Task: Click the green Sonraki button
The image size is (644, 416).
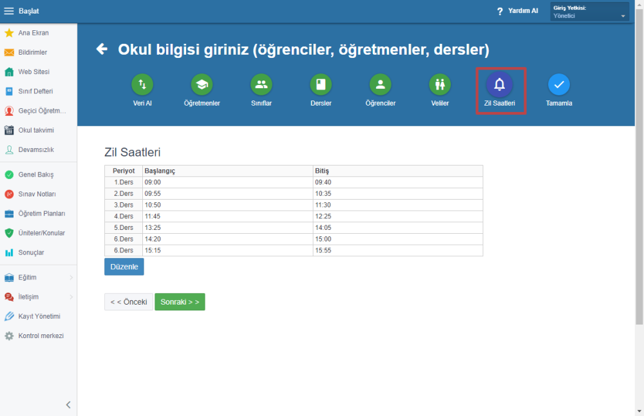Action: tap(180, 302)
